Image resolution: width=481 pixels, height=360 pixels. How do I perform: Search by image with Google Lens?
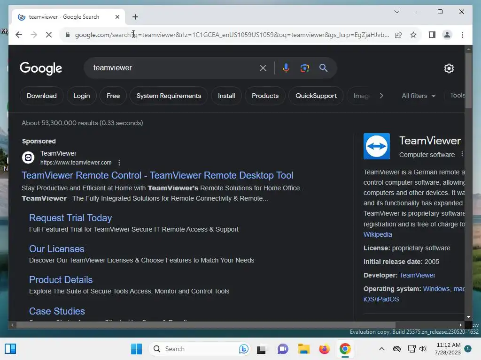pyautogui.click(x=304, y=68)
